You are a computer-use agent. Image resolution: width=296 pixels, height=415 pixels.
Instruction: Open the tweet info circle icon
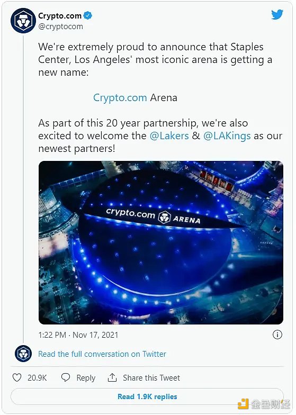(x=277, y=335)
